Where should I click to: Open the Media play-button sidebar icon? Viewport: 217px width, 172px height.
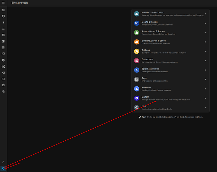pyautogui.click(x=3, y=60)
